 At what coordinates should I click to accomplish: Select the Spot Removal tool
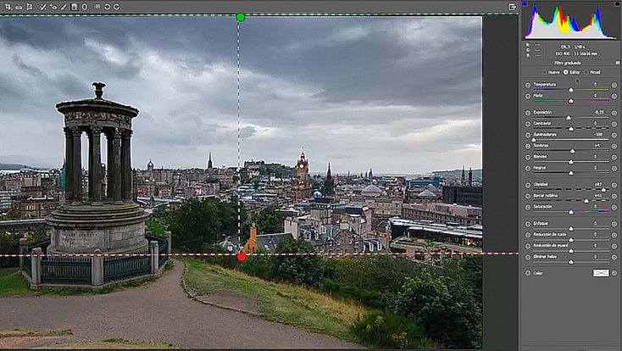tap(43, 7)
